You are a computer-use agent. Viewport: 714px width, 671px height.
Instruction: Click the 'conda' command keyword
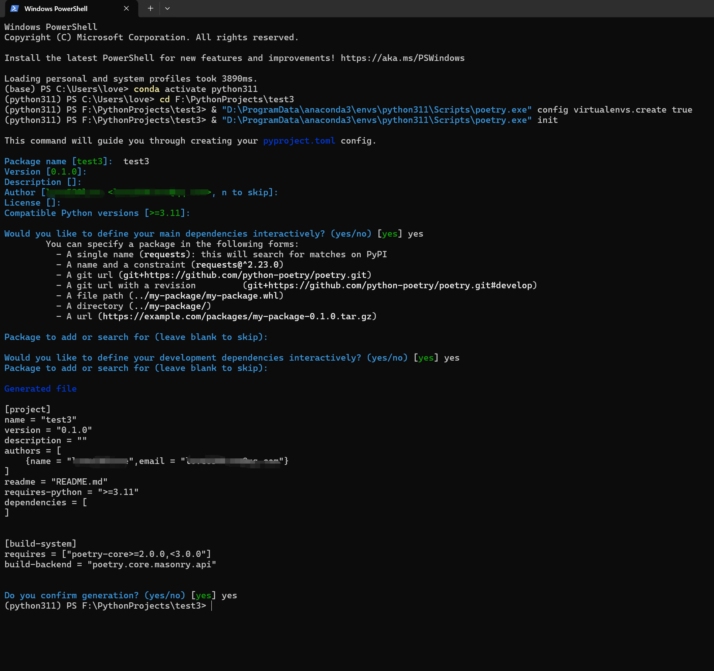pyautogui.click(x=146, y=89)
